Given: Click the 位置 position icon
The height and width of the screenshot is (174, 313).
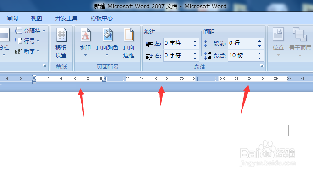Looking at the screenshot, I should [x=278, y=34].
